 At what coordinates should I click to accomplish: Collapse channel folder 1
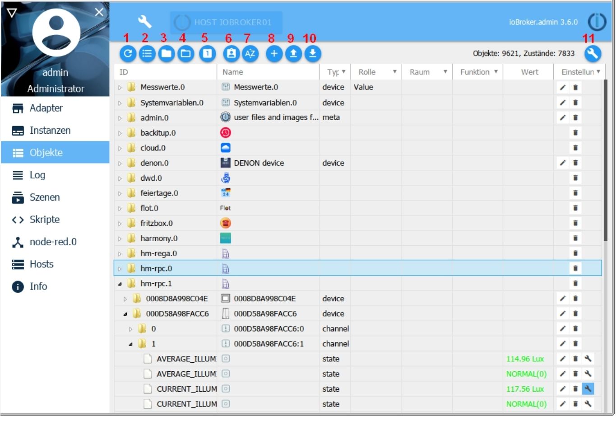click(x=131, y=344)
